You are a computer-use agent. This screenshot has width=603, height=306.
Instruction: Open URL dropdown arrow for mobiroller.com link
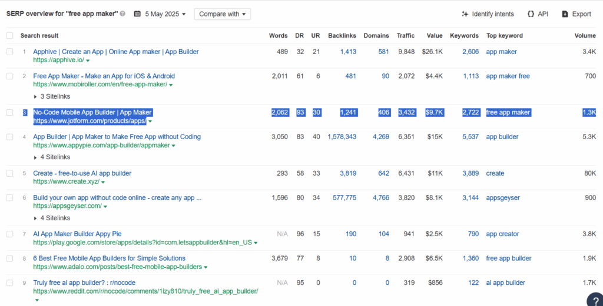tap(171, 85)
